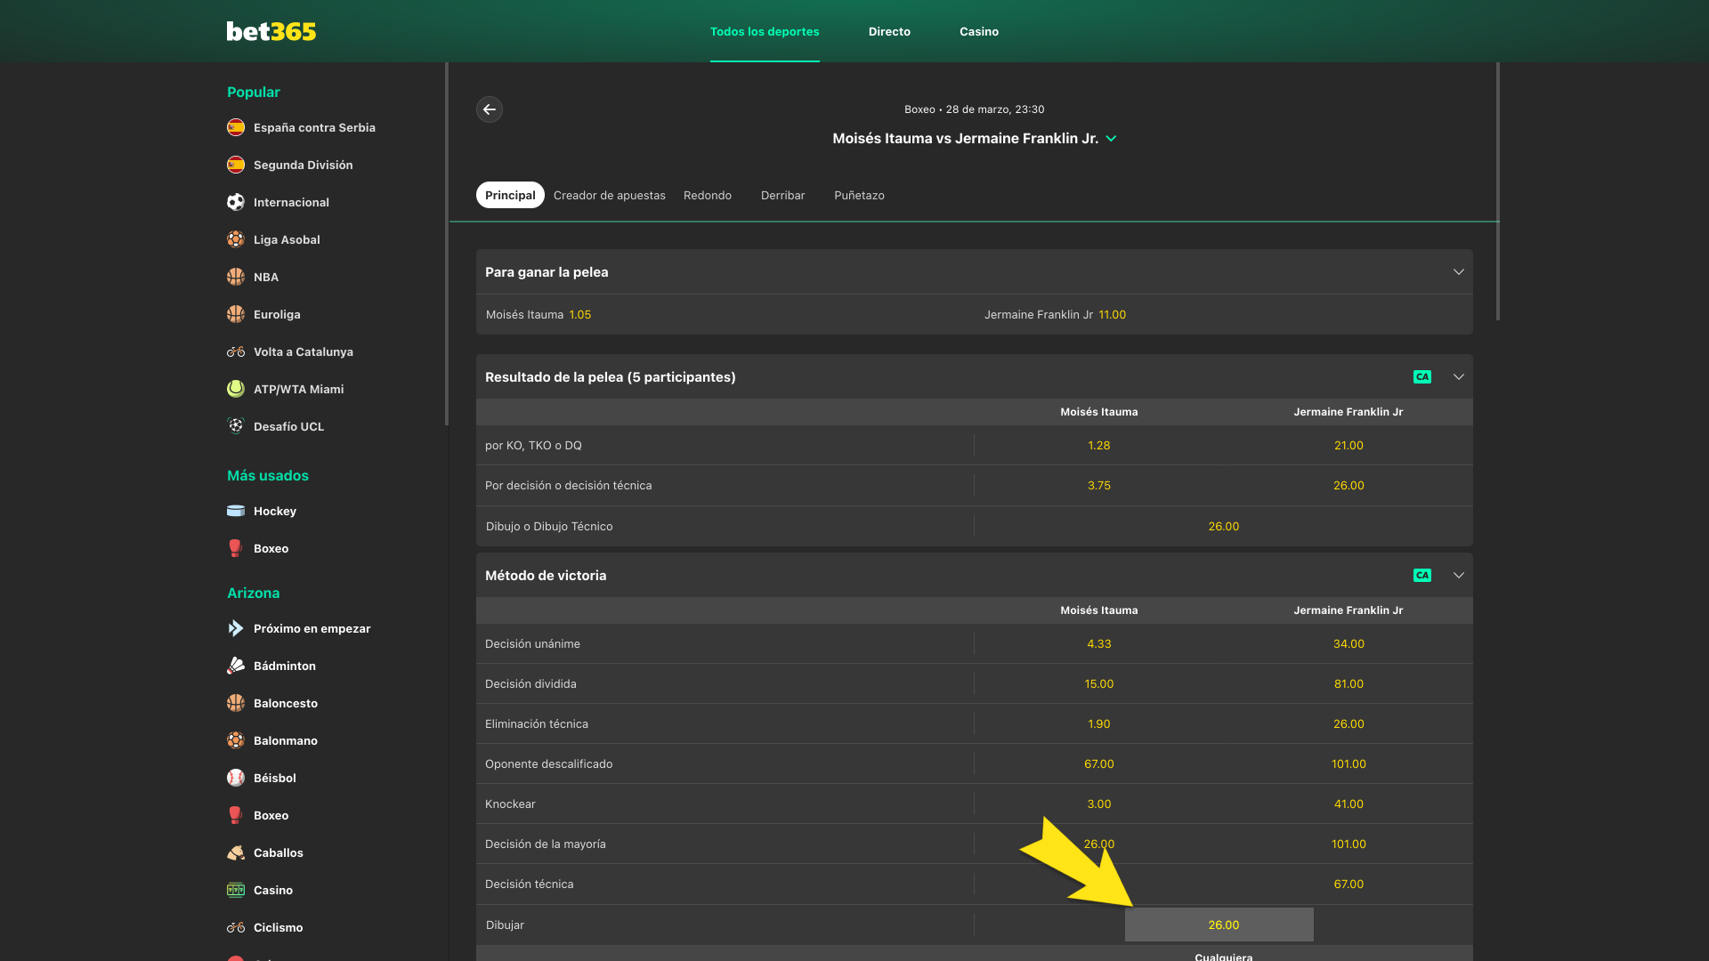Viewport: 1709px width, 961px height.
Task: Click the basketball icon next to Euroliga
Action: click(236, 314)
